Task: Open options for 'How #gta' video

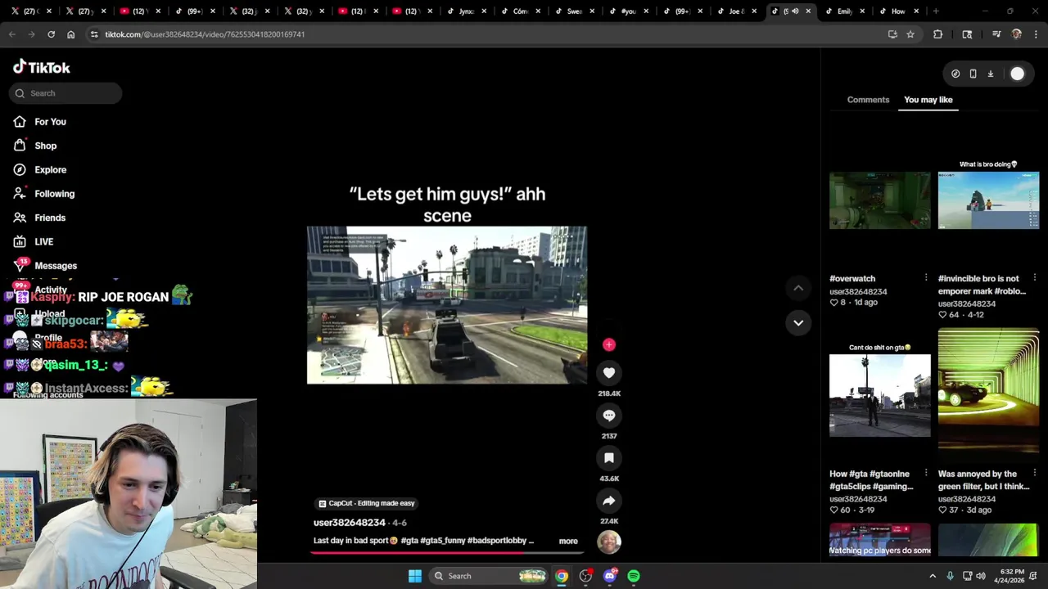Action: pyautogui.click(x=926, y=473)
